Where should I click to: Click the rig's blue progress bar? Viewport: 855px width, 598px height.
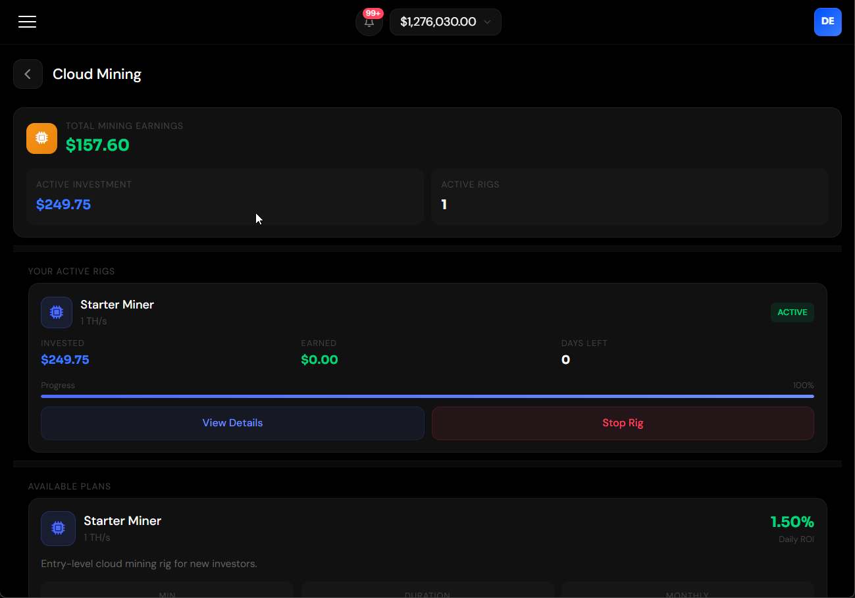[x=427, y=396]
